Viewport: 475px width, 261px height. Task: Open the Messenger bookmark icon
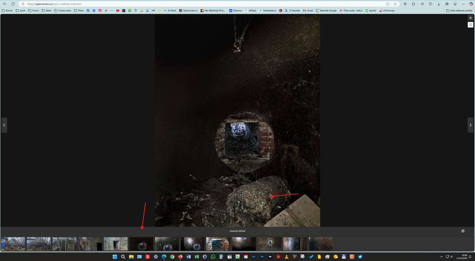94,10
